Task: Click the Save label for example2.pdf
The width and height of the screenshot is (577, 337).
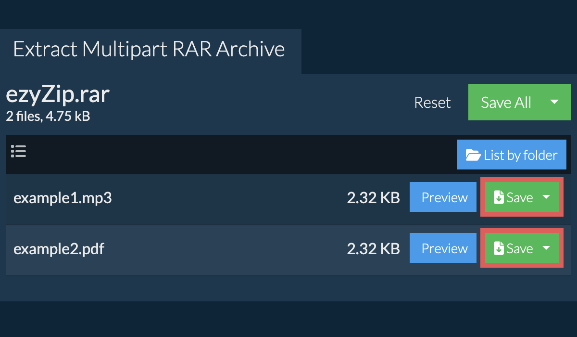Action: click(x=520, y=248)
